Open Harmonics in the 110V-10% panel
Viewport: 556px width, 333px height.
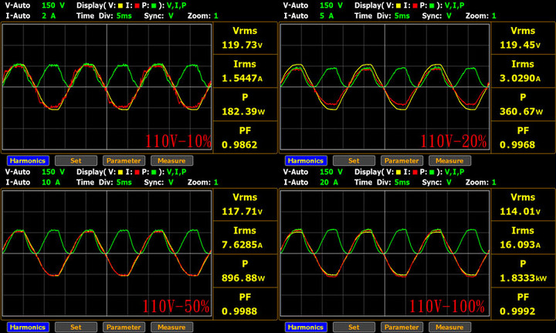pyautogui.click(x=28, y=160)
